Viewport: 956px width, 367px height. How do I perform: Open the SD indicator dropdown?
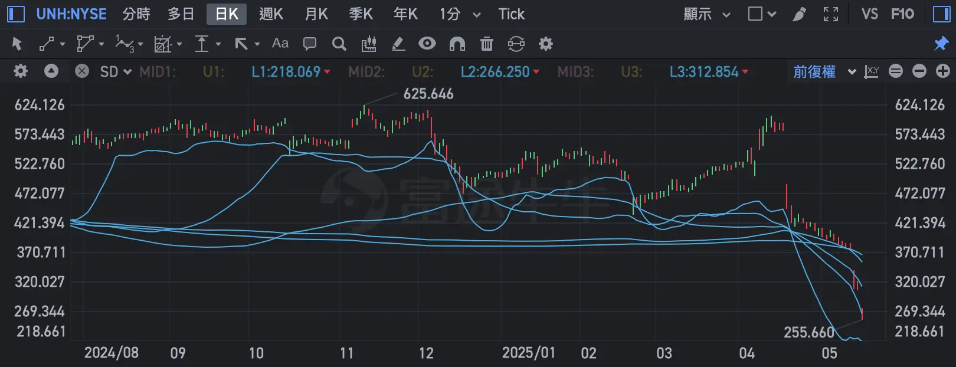click(116, 72)
